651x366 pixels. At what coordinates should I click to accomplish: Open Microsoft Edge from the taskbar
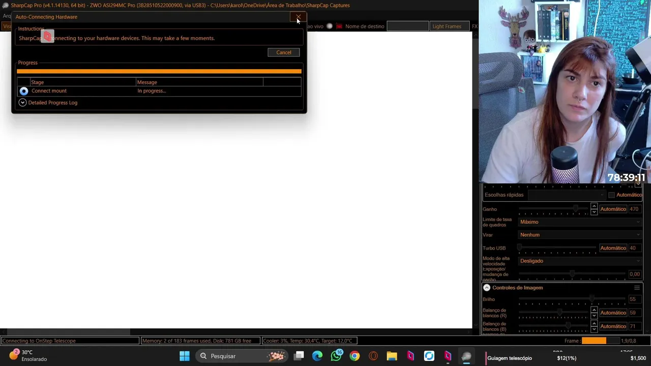coord(317,356)
